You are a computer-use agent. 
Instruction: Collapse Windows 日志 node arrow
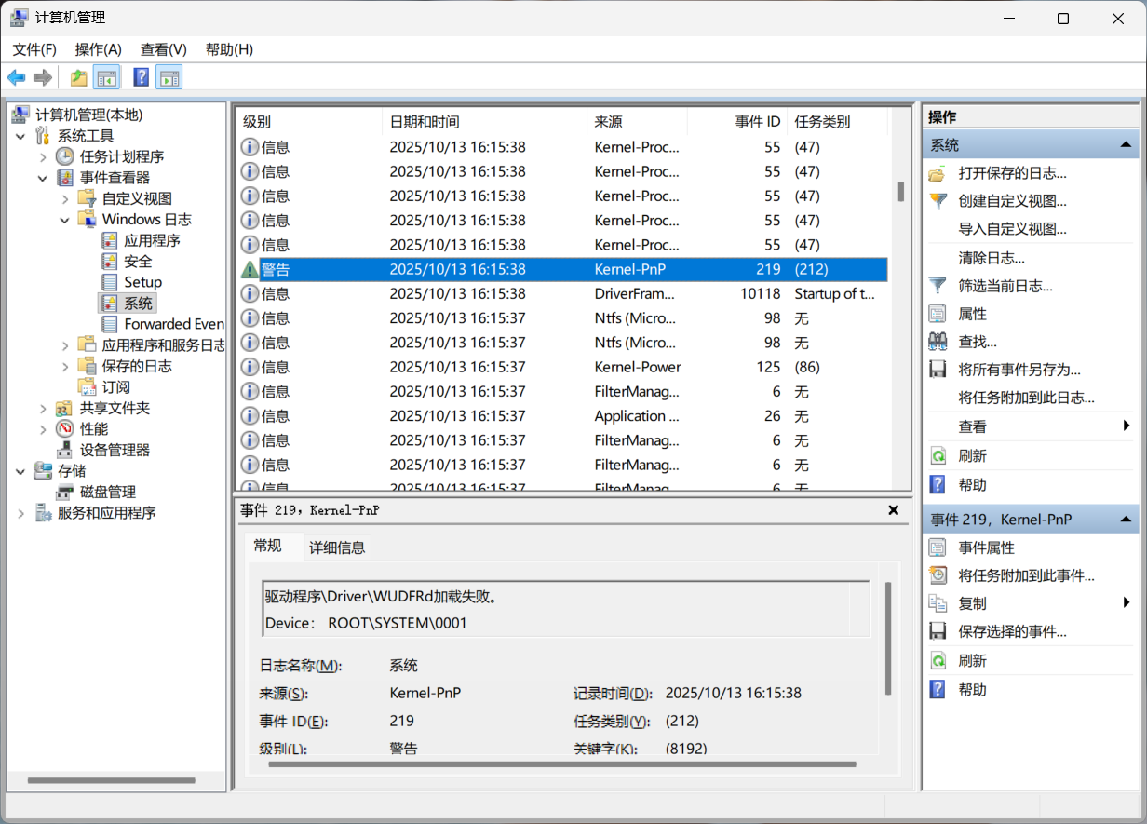coord(65,220)
